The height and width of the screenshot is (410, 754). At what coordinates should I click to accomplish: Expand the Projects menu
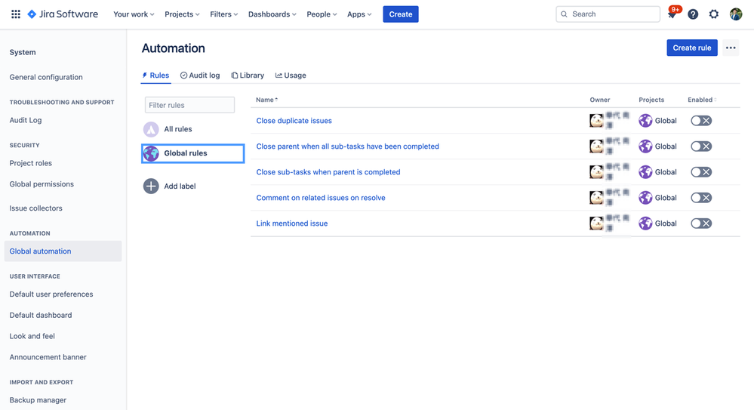pos(182,14)
